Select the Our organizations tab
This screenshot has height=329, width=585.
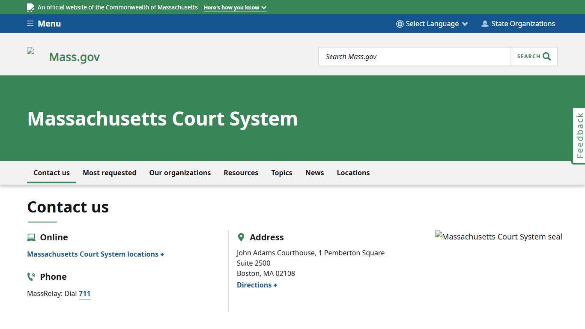pos(180,173)
